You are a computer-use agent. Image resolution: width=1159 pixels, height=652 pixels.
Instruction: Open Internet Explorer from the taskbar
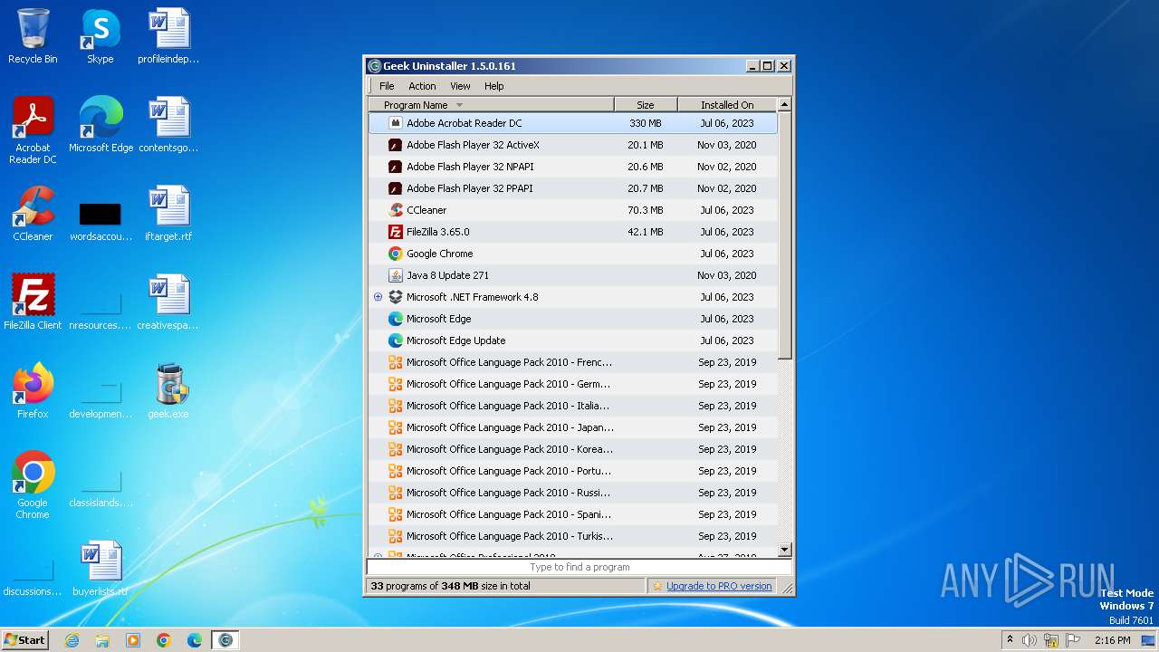72,640
